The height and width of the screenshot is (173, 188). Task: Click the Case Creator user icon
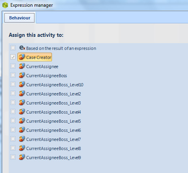click(22, 57)
